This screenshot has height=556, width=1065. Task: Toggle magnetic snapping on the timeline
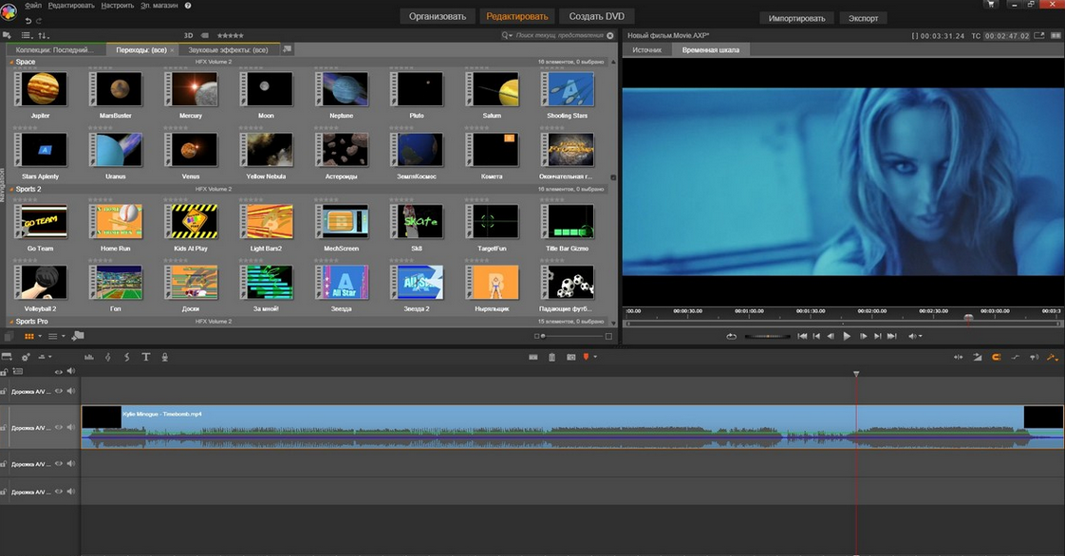pyautogui.click(x=997, y=357)
